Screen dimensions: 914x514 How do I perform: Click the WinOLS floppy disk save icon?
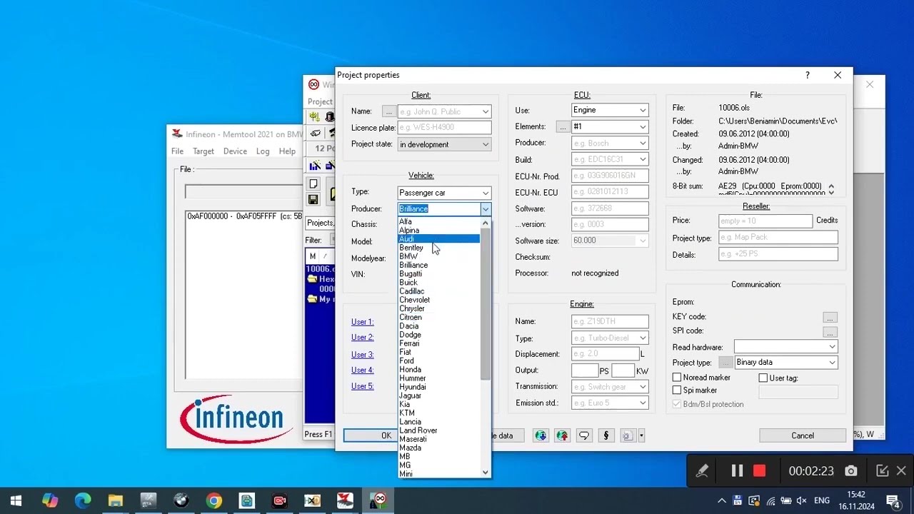[313, 200]
